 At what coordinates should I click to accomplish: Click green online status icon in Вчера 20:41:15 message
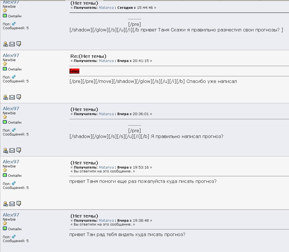click(5, 69)
